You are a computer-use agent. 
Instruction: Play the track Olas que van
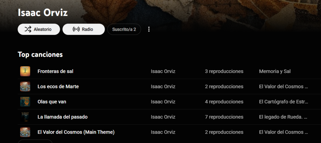[52, 102]
